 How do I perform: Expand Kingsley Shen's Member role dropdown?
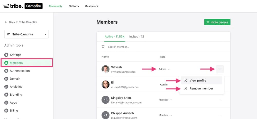coord(165,100)
